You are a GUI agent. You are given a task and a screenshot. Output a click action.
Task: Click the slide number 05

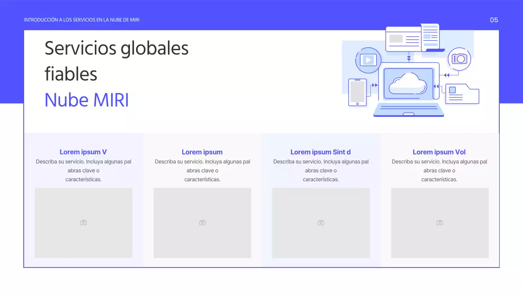(494, 20)
